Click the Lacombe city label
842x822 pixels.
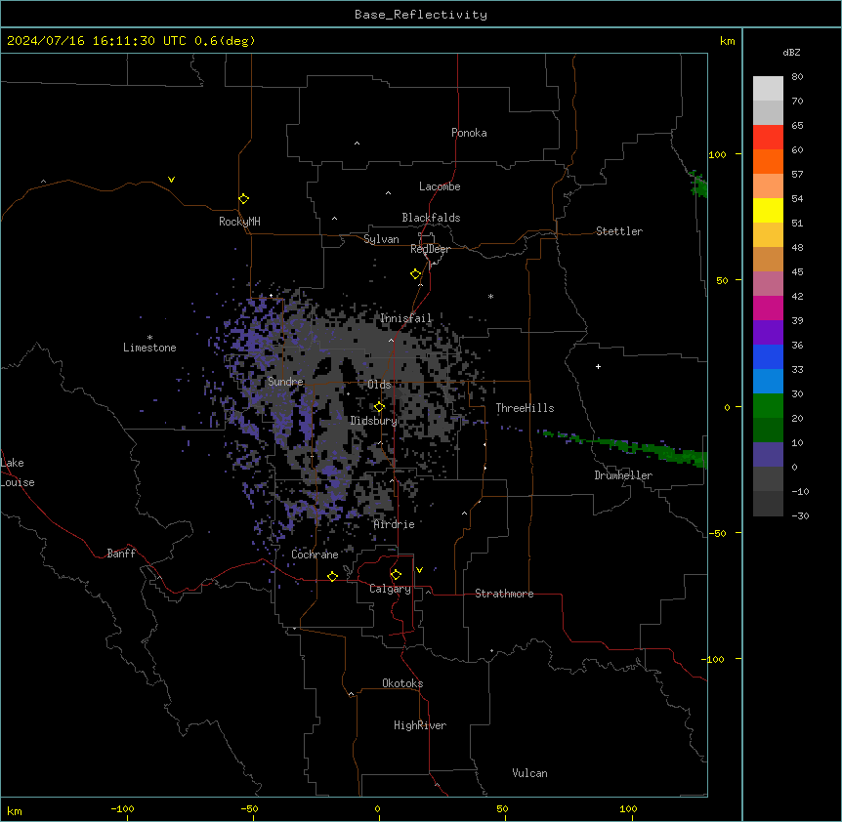click(440, 186)
